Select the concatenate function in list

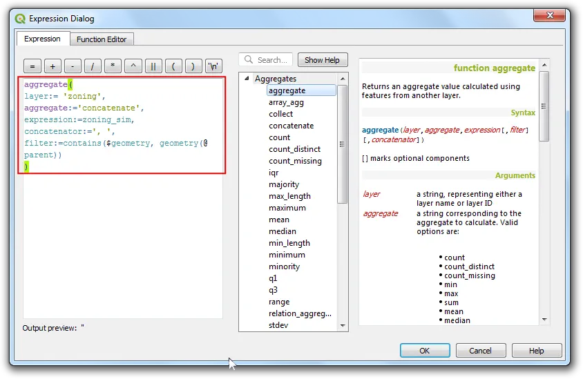(291, 126)
